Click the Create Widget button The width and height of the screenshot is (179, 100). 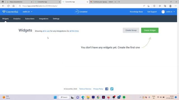[150, 30]
